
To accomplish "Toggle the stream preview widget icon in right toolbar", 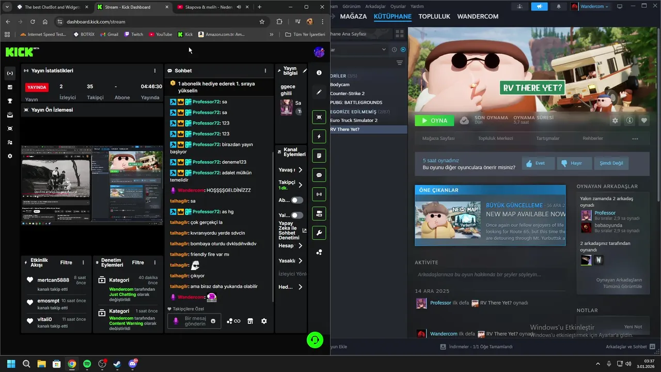I will click(319, 117).
